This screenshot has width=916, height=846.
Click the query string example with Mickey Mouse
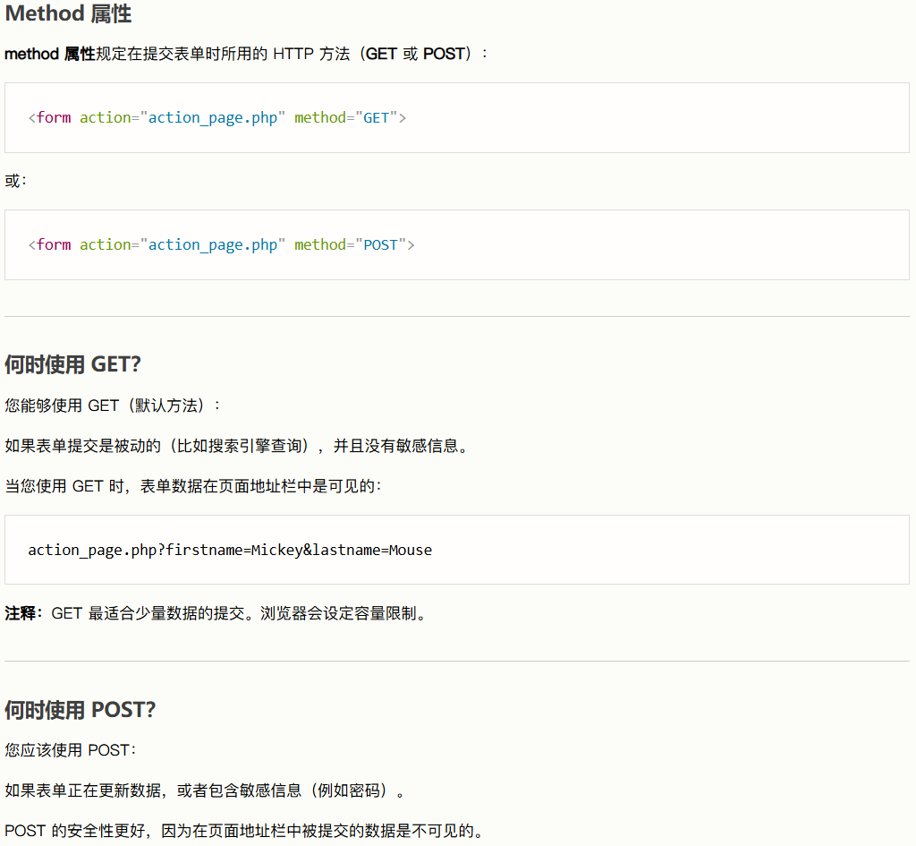point(231,549)
